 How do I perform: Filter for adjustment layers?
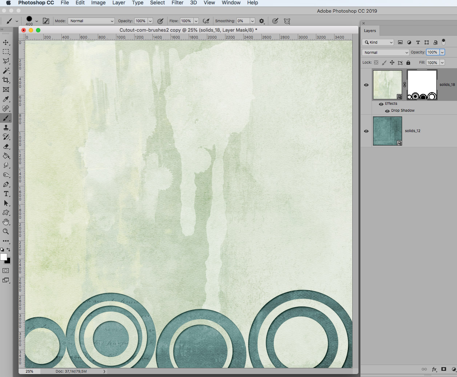click(409, 42)
